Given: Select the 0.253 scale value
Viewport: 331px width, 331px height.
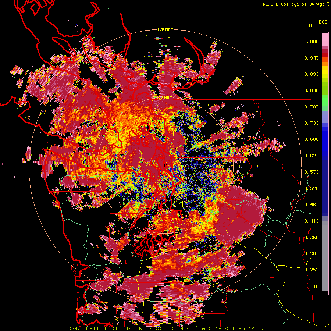Looking at the screenshot, I should pyautogui.click(x=312, y=270).
